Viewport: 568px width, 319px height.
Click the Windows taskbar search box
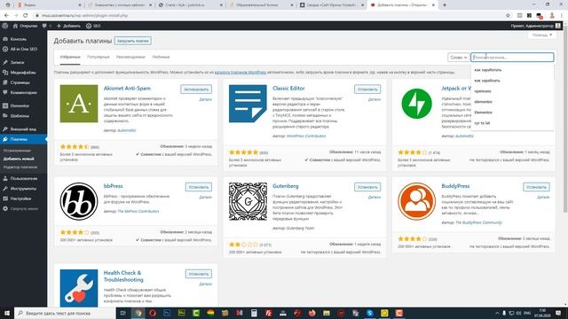click(65, 313)
